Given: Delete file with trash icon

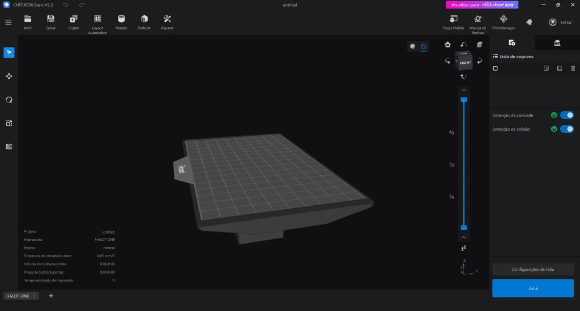Looking at the screenshot, I should [573, 68].
